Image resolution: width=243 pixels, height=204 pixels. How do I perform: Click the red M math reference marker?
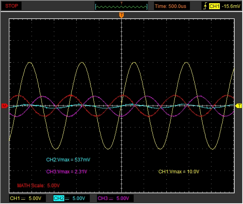(5, 106)
